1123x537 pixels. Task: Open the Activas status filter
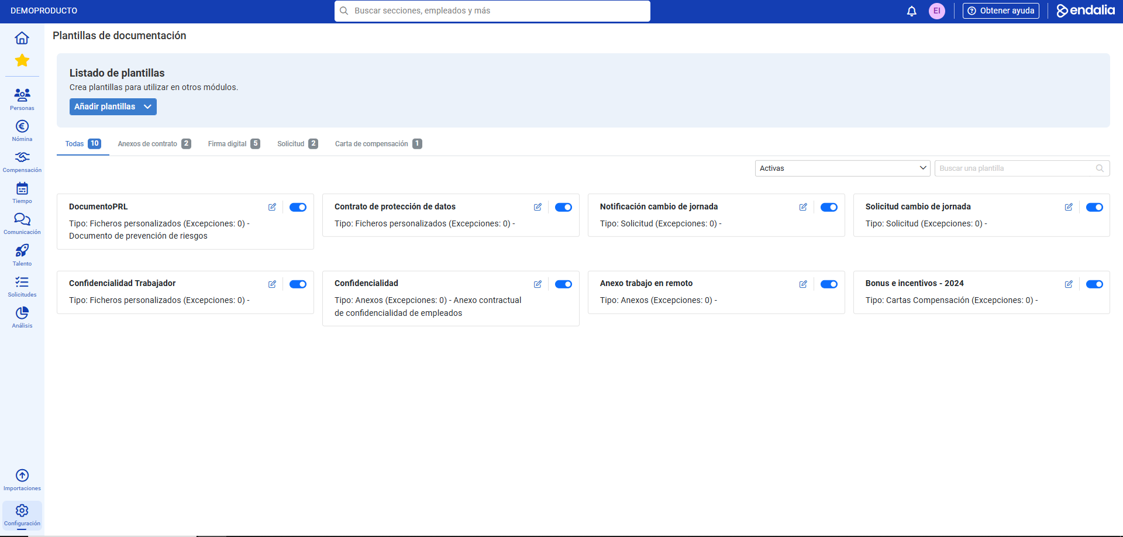pyautogui.click(x=842, y=168)
